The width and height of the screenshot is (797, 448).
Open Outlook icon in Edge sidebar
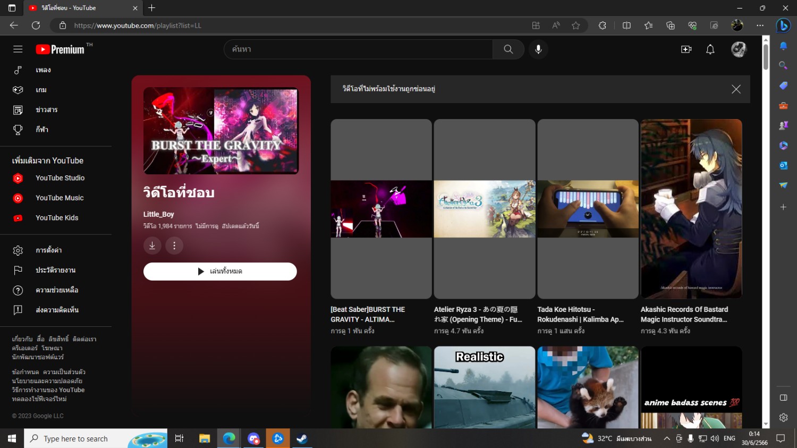pyautogui.click(x=783, y=165)
